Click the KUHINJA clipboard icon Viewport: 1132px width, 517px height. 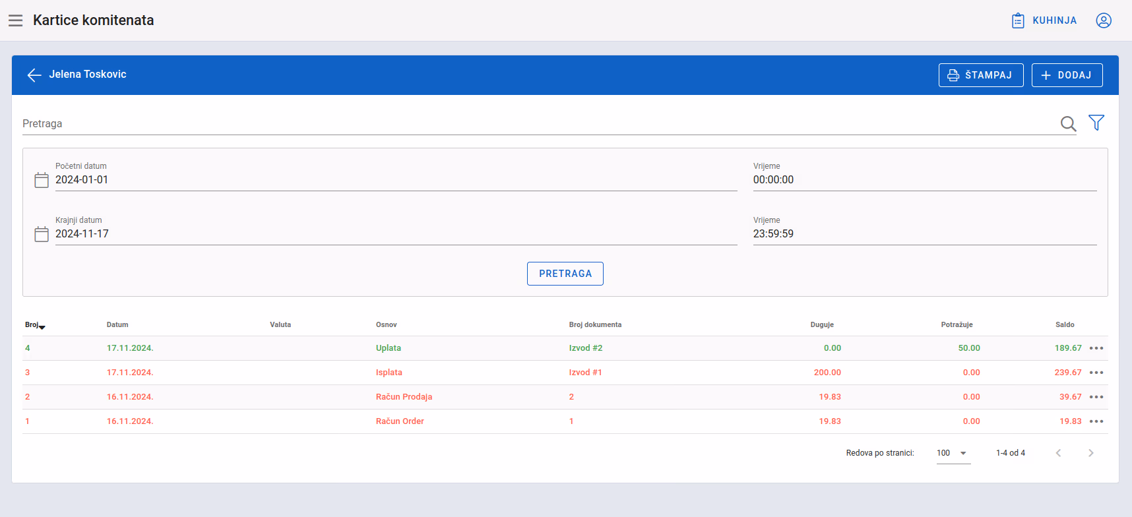point(1018,20)
